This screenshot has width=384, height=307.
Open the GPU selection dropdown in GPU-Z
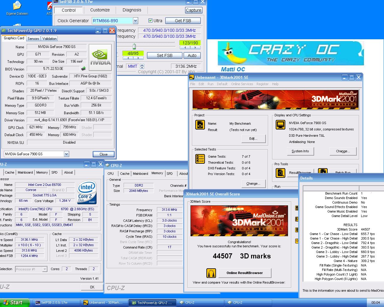[66, 154]
